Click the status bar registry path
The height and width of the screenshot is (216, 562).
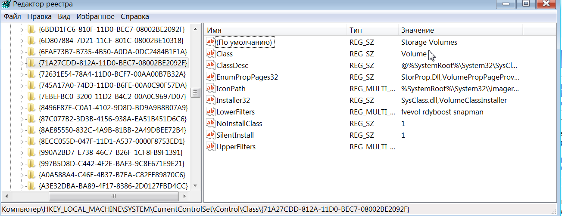pyautogui.click(x=206, y=210)
